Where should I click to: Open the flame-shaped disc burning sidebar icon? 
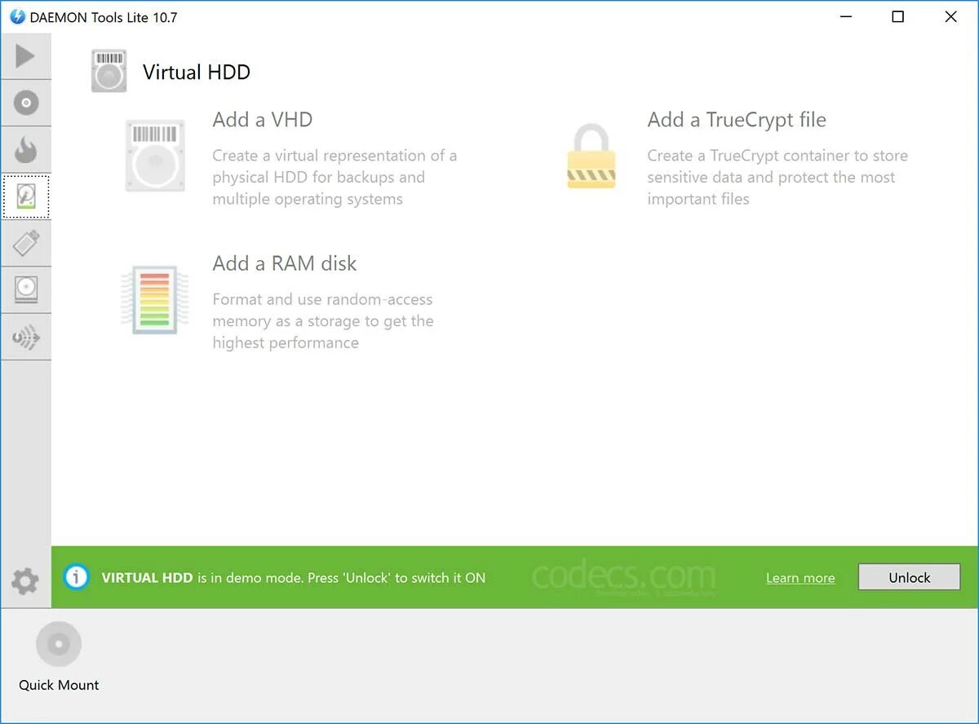tap(25, 149)
